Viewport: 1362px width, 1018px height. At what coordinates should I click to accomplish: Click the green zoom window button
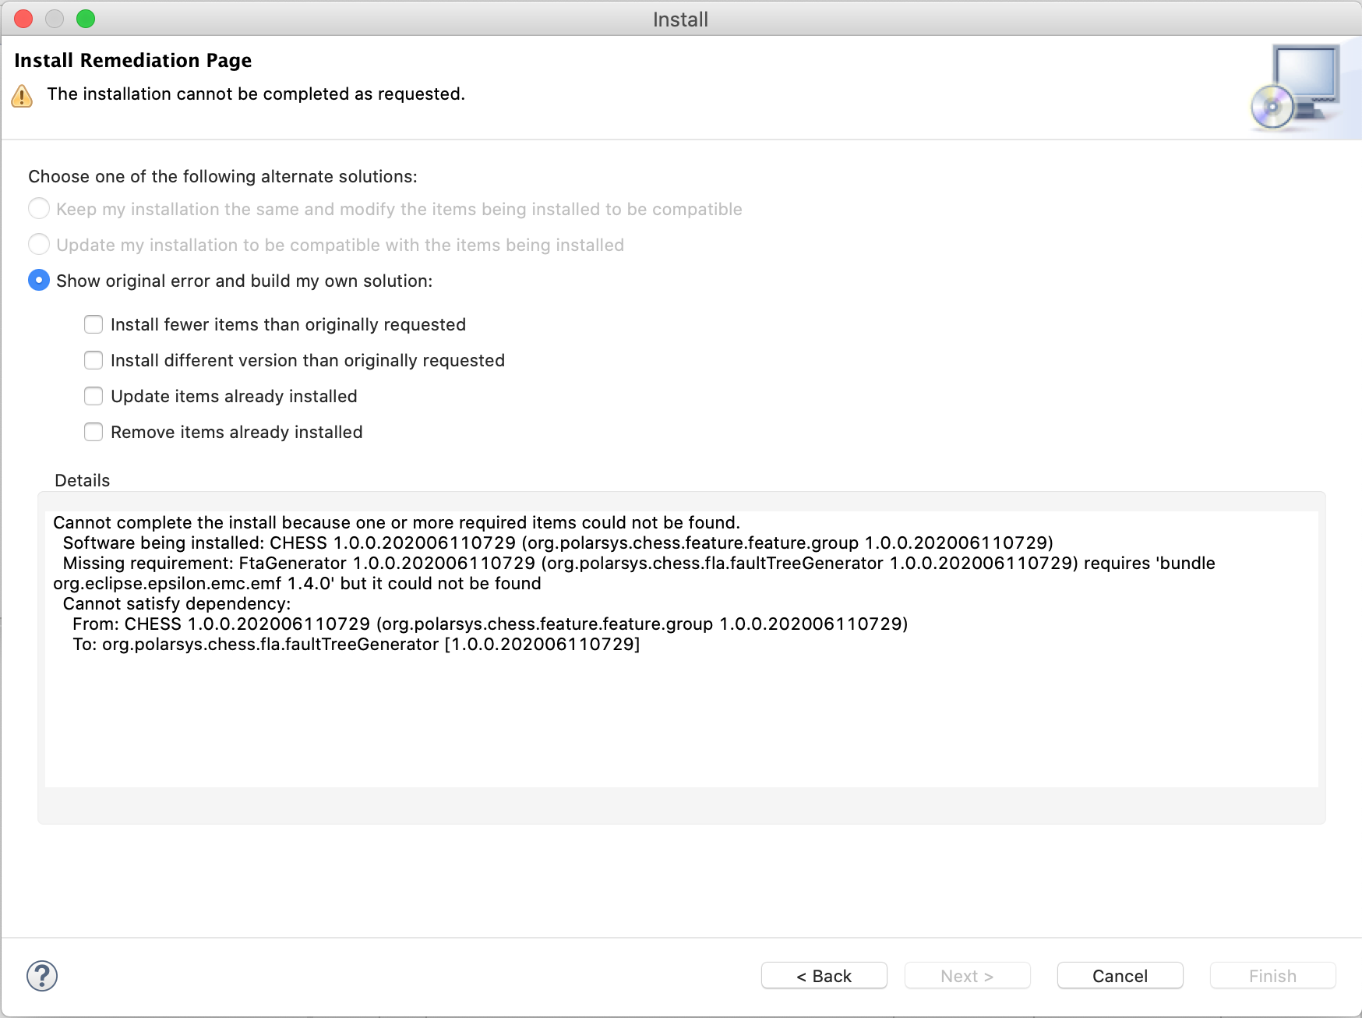point(86,19)
